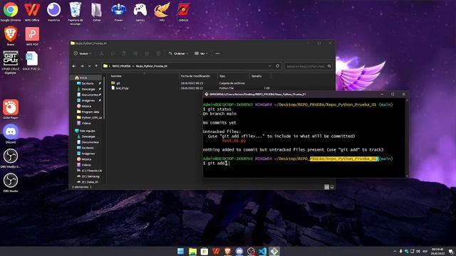Open the Power desktop shortcut
456x256 pixels.
[118, 11]
